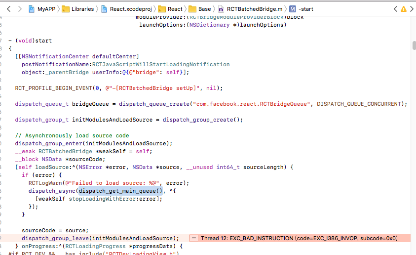416x255 pixels.
Task: Open the React breadcrumb menu
Action: click(x=175, y=9)
